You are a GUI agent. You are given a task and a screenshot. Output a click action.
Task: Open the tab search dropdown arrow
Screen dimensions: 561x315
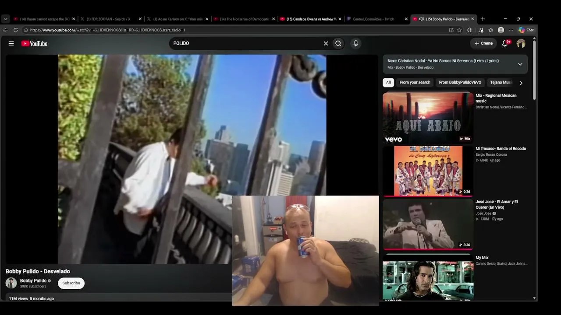(5, 19)
